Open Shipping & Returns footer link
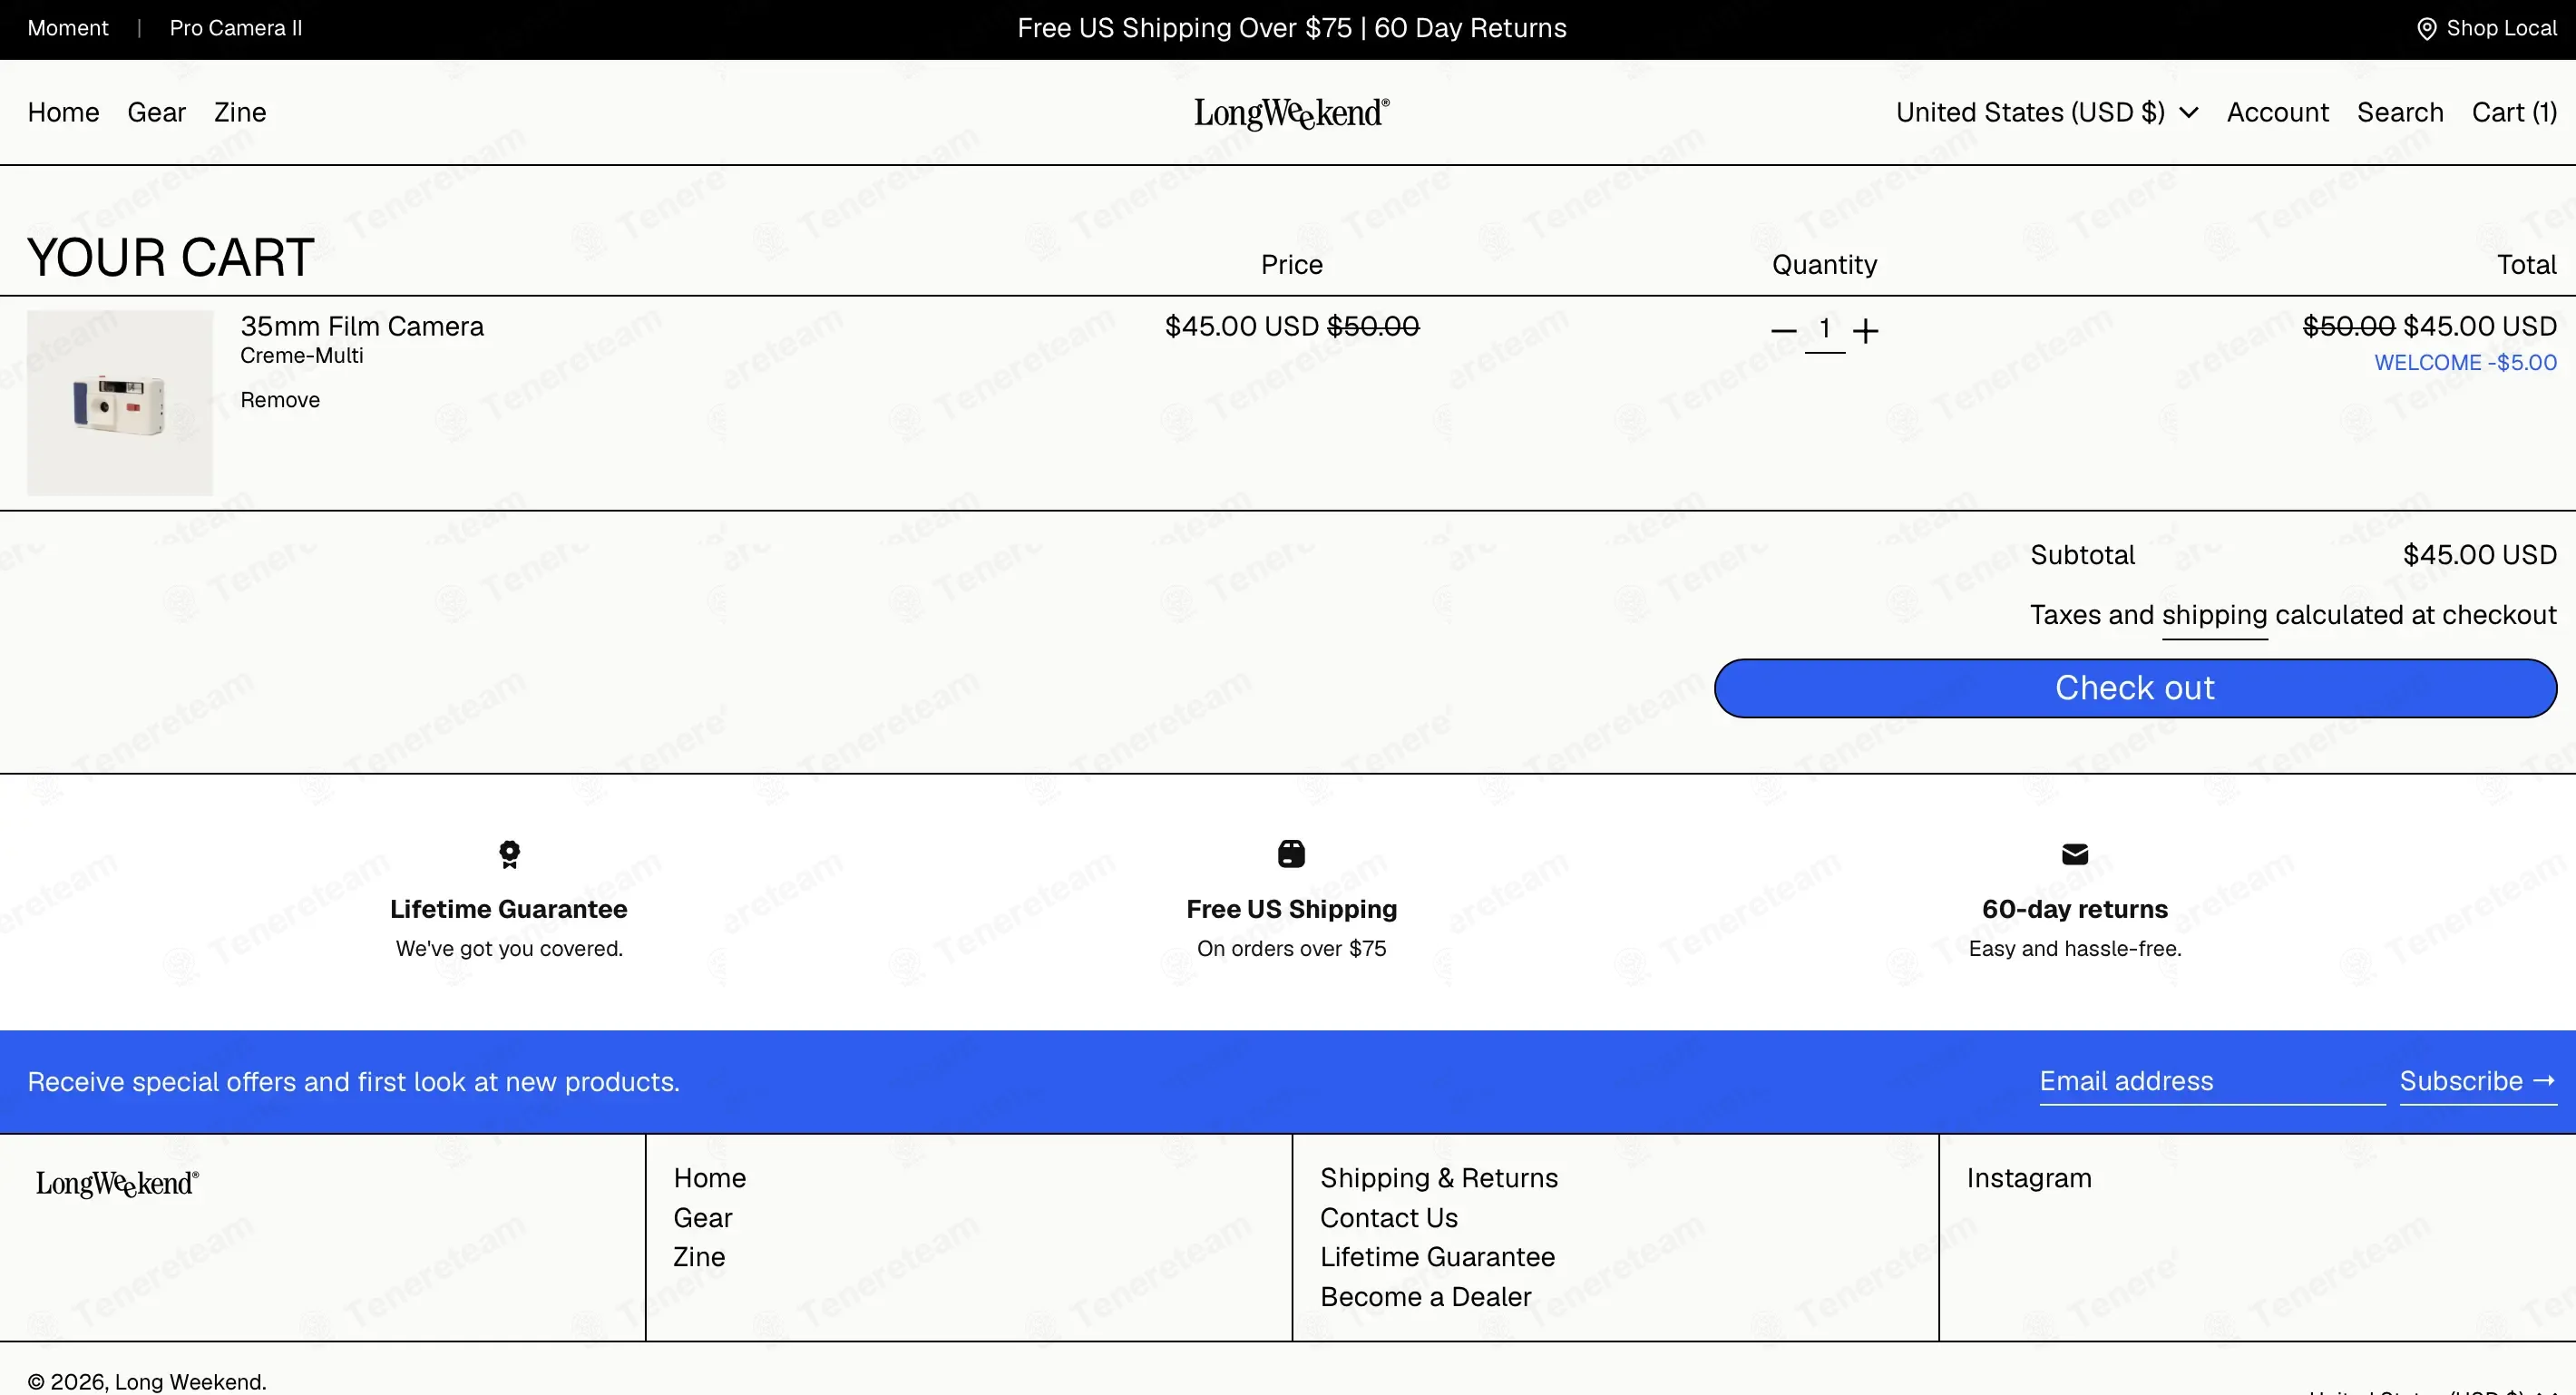Viewport: 2576px width, 1395px height. pos(1439,1178)
